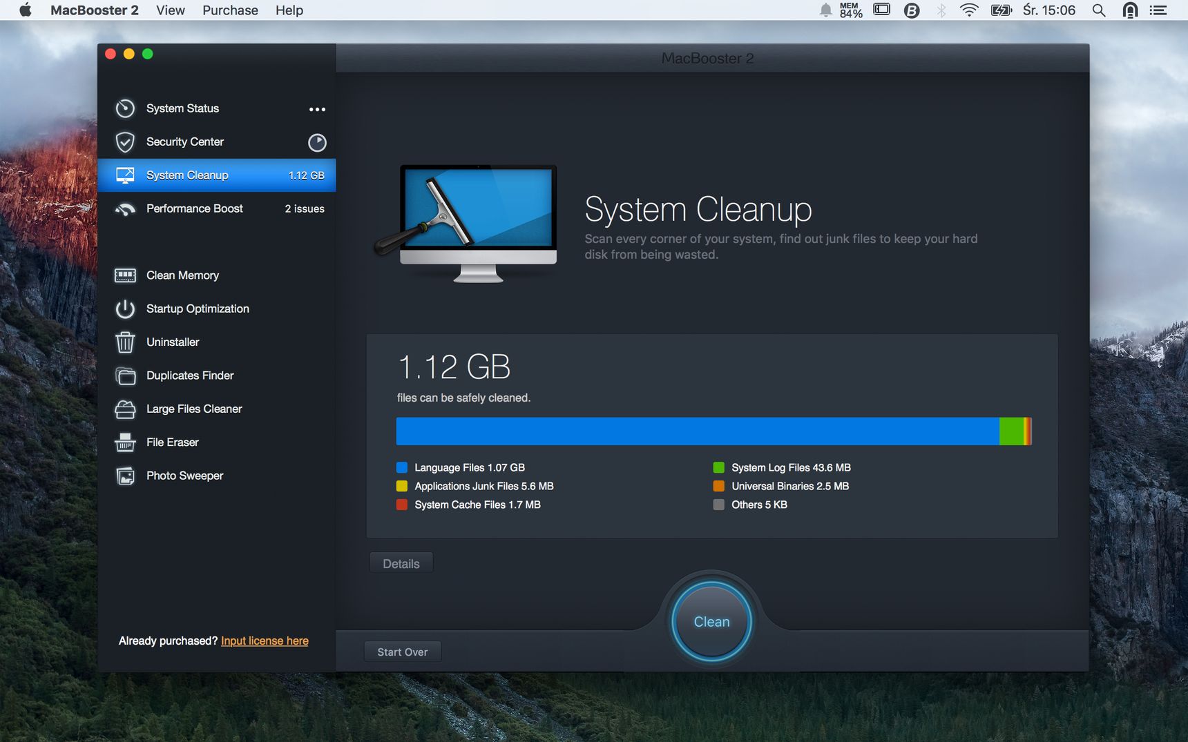Click Universal Binaries 2.5 MB label
The image size is (1188, 742).
(x=790, y=487)
